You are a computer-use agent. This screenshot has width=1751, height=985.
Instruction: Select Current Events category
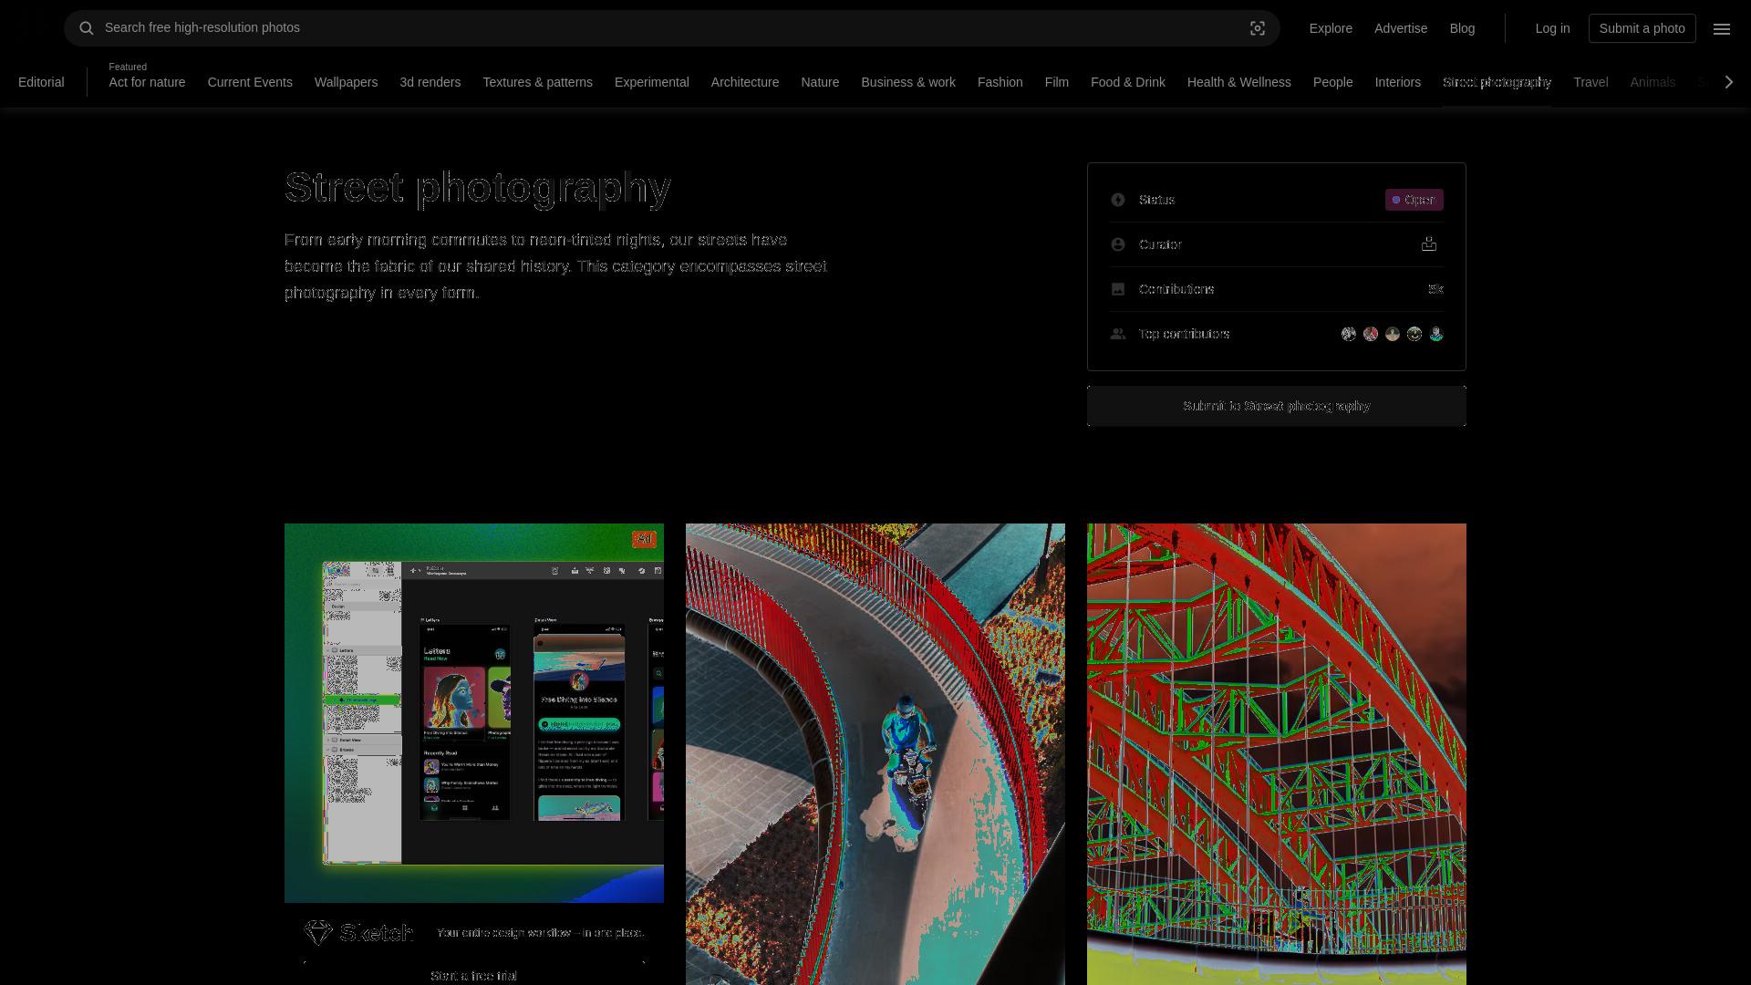pyautogui.click(x=250, y=82)
